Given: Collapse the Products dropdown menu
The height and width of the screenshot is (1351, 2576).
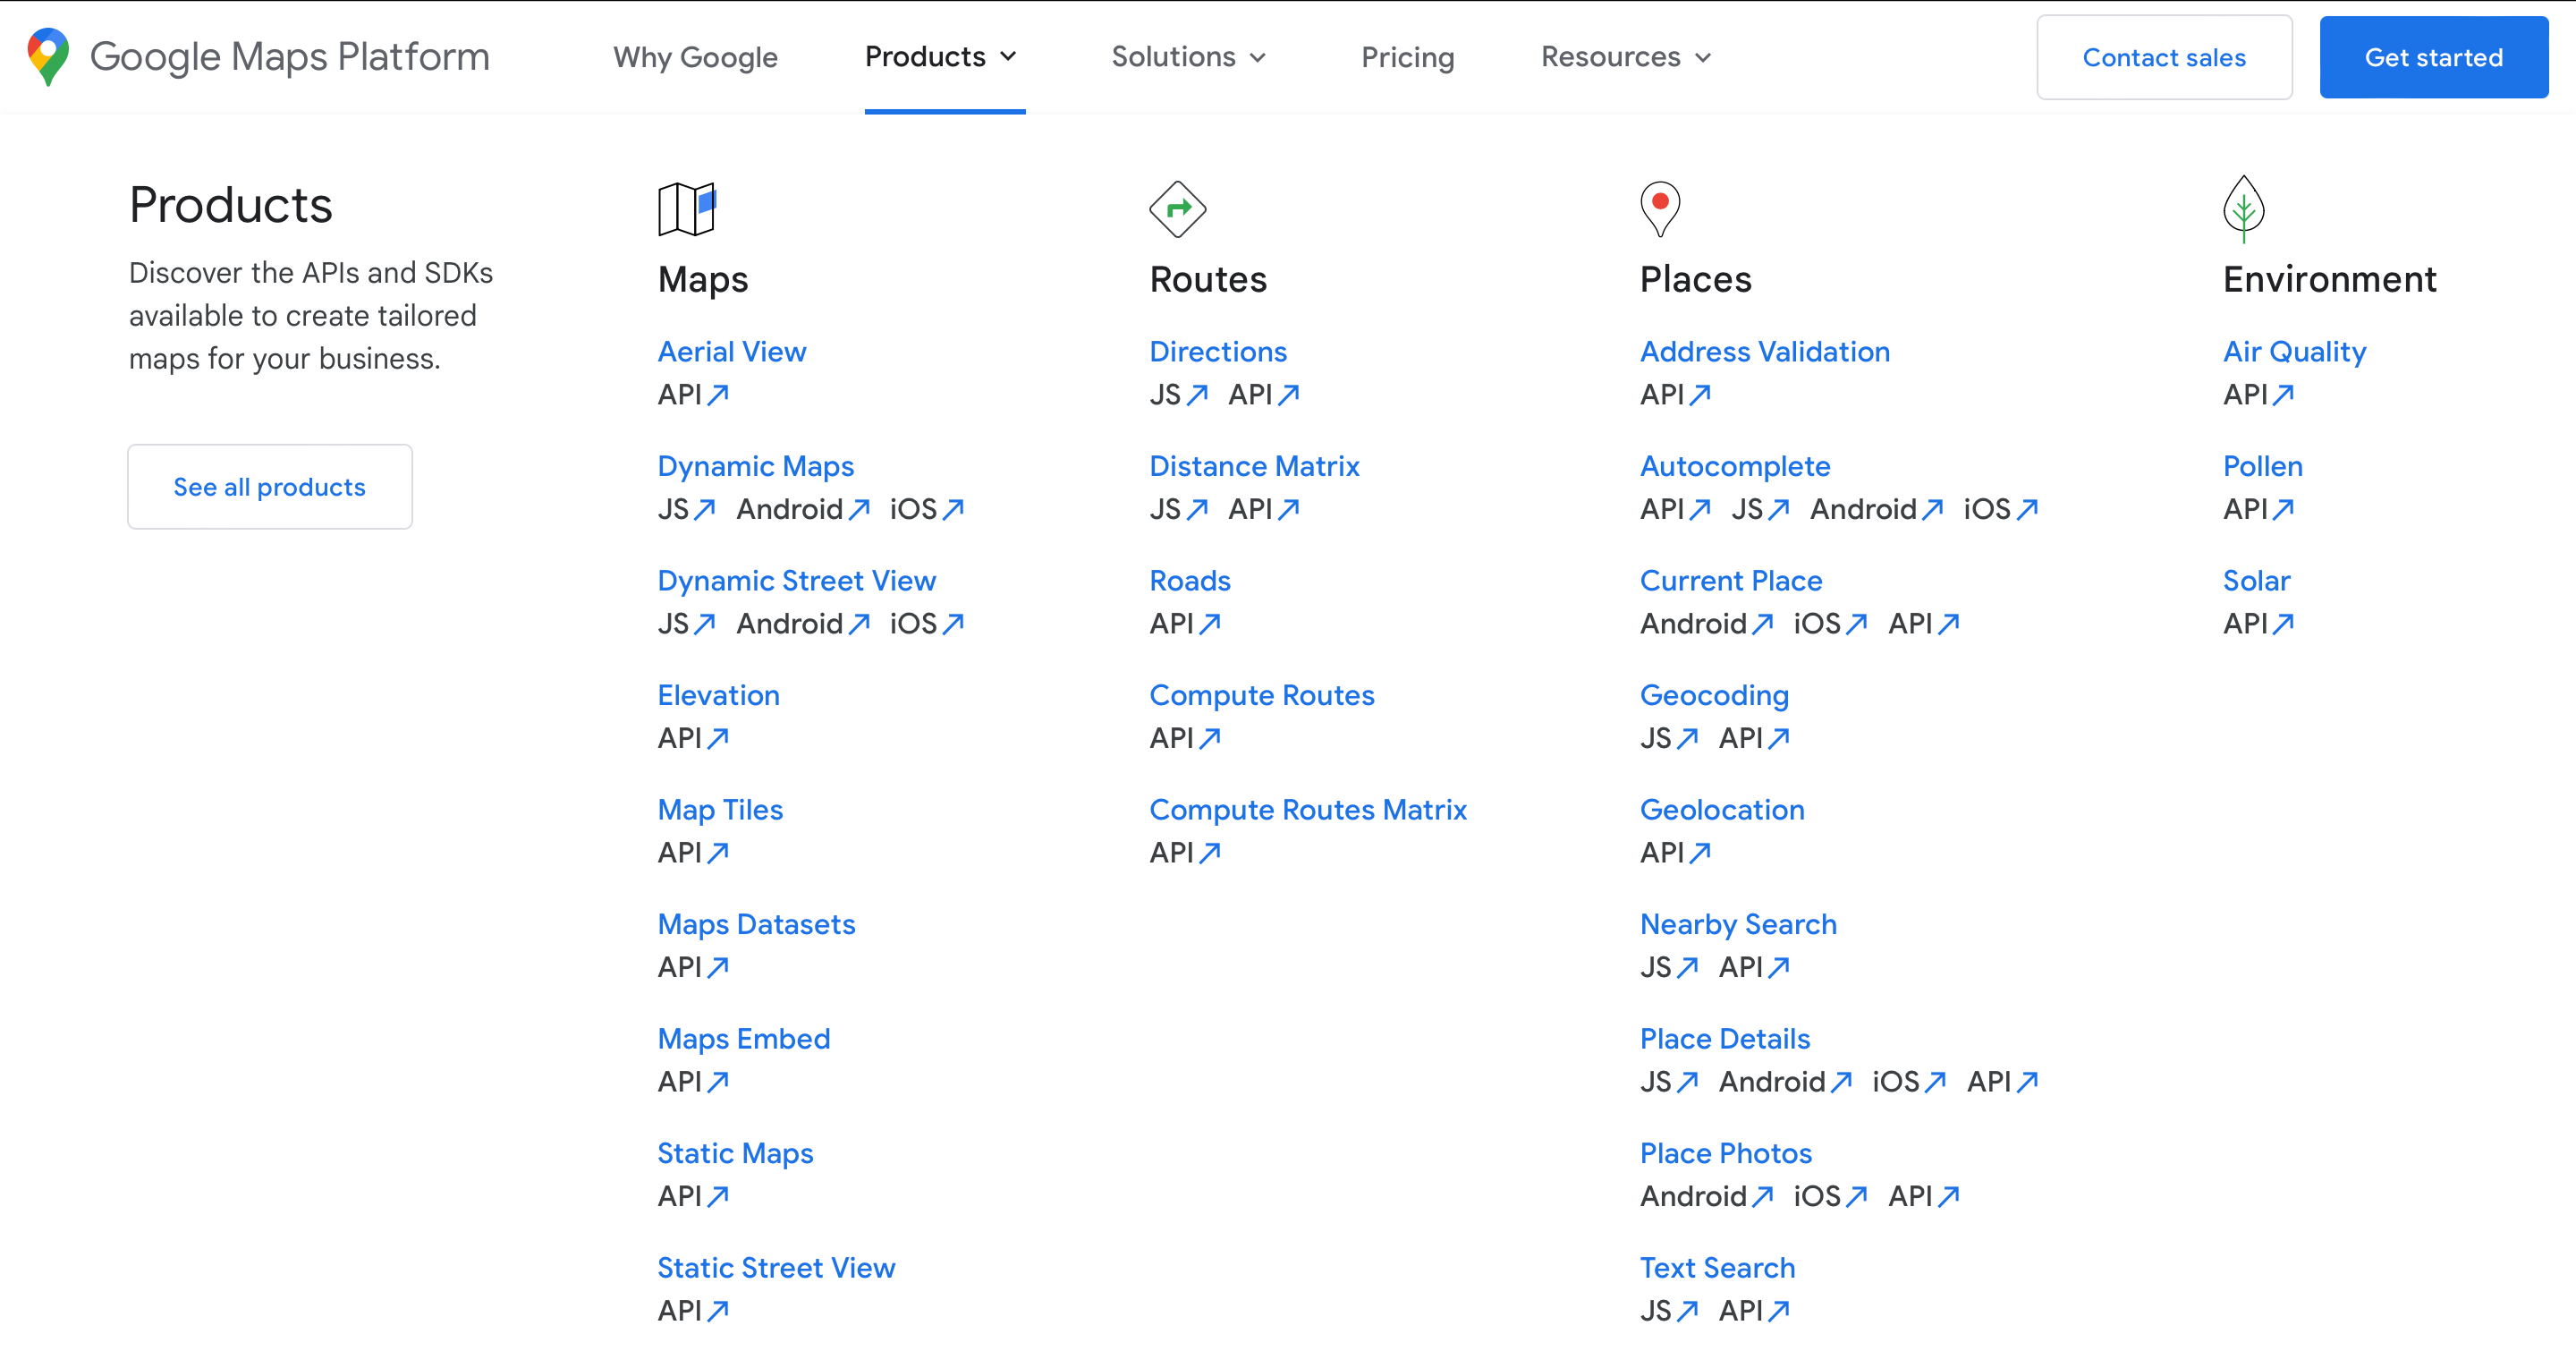Looking at the screenshot, I should pos(940,57).
